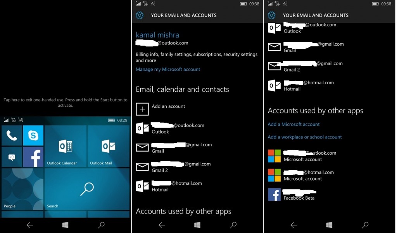Open the People tile
This screenshot has height=234, width=397.
click(22, 189)
